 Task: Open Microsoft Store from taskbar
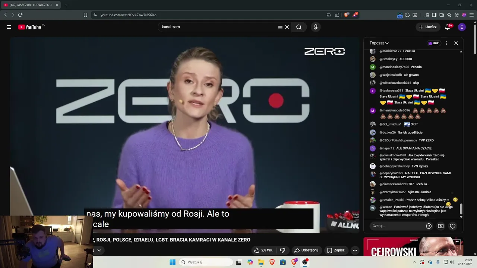click(x=283, y=262)
